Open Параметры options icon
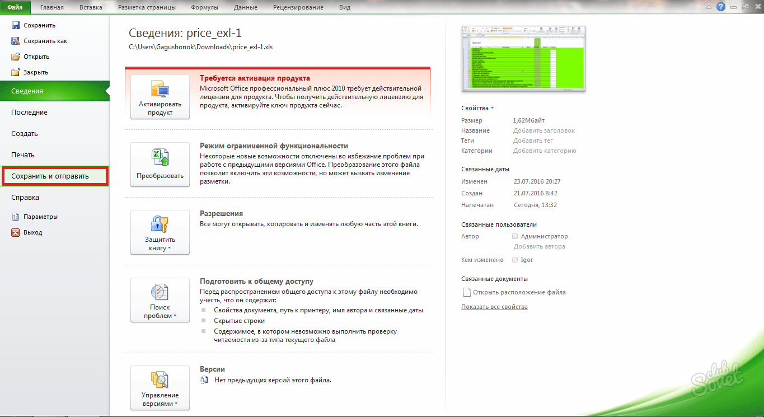 pyautogui.click(x=16, y=217)
